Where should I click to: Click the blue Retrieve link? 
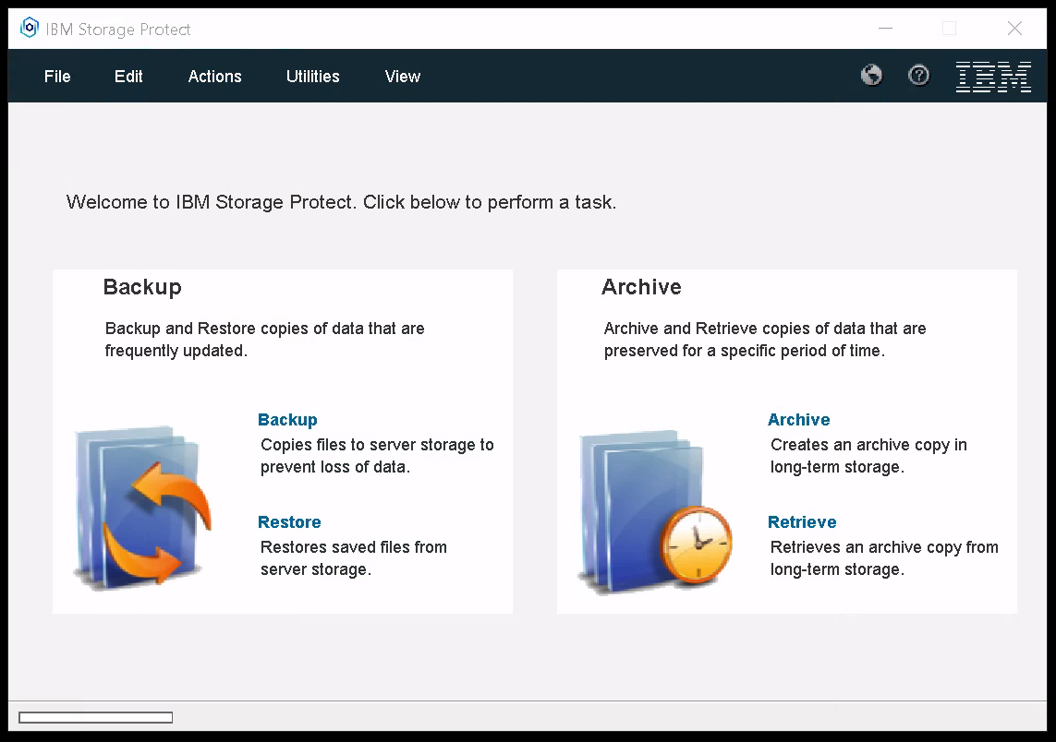(802, 522)
